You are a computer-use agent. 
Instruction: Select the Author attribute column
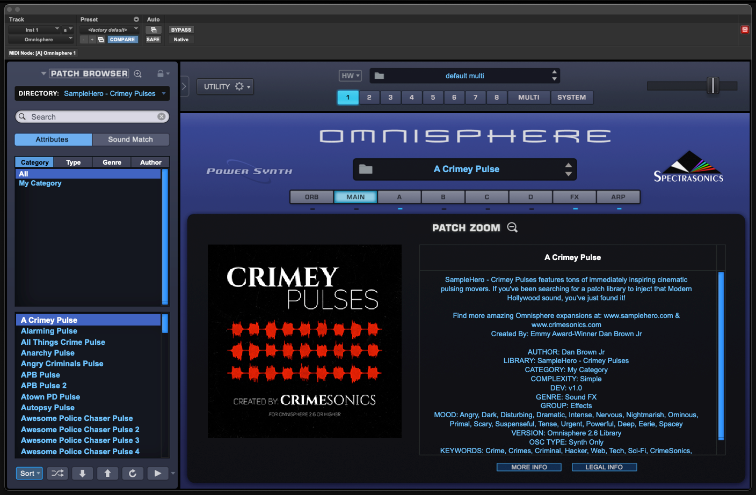coord(151,162)
